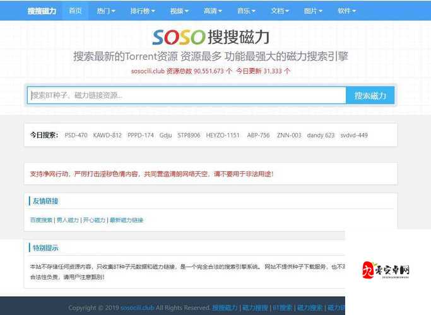The image size is (431, 315).
Task: Open the 百度搜索 friendly link
Action: coord(41,220)
